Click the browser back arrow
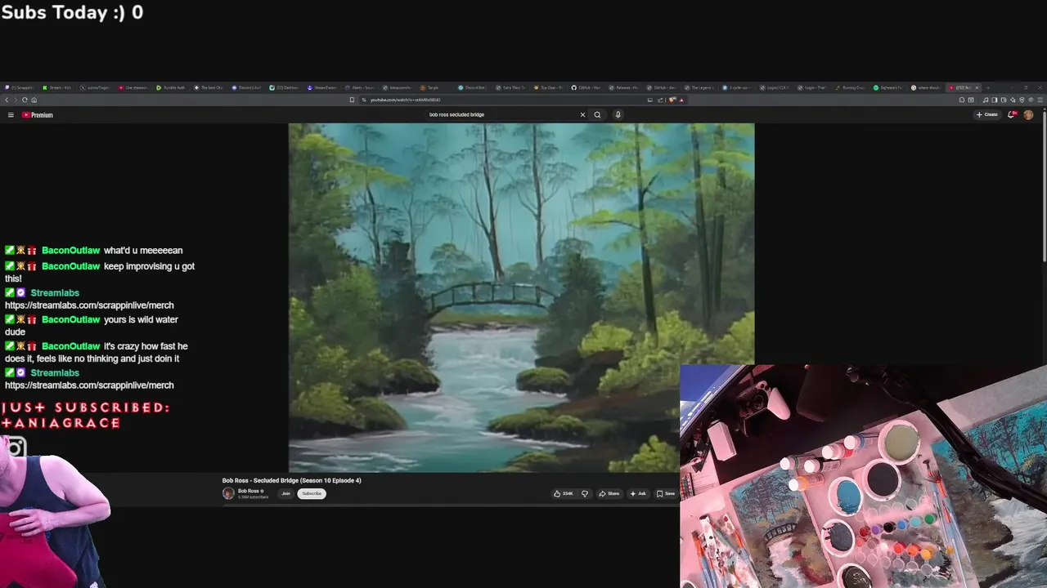 [x=7, y=100]
